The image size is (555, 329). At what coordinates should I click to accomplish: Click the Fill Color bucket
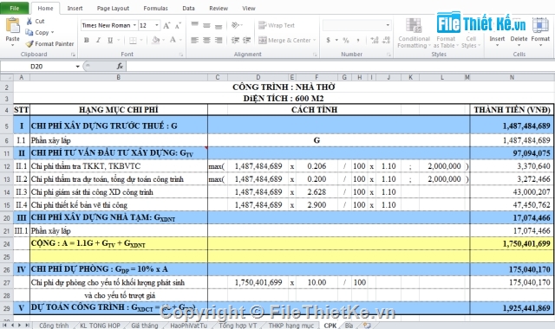[x=155, y=40]
